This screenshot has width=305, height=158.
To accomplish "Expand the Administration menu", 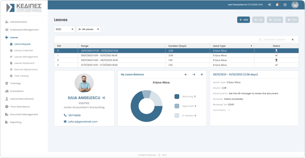I will [19, 22].
